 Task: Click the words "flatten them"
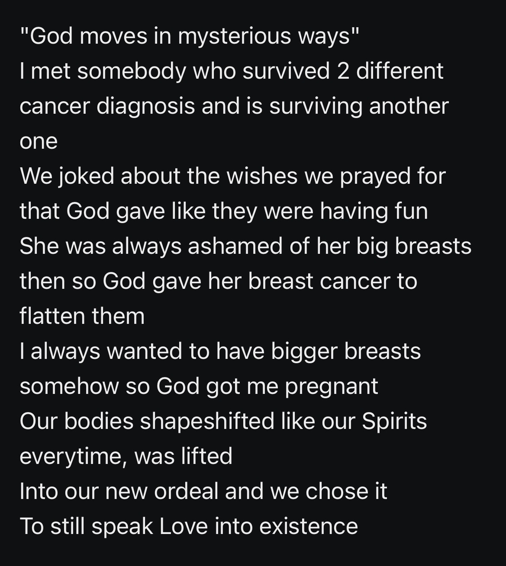tap(82, 316)
